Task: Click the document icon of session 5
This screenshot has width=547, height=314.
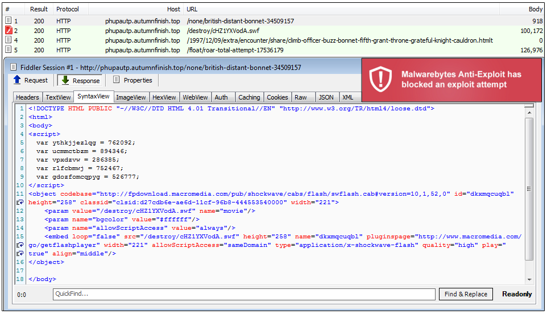Action: [x=9, y=50]
